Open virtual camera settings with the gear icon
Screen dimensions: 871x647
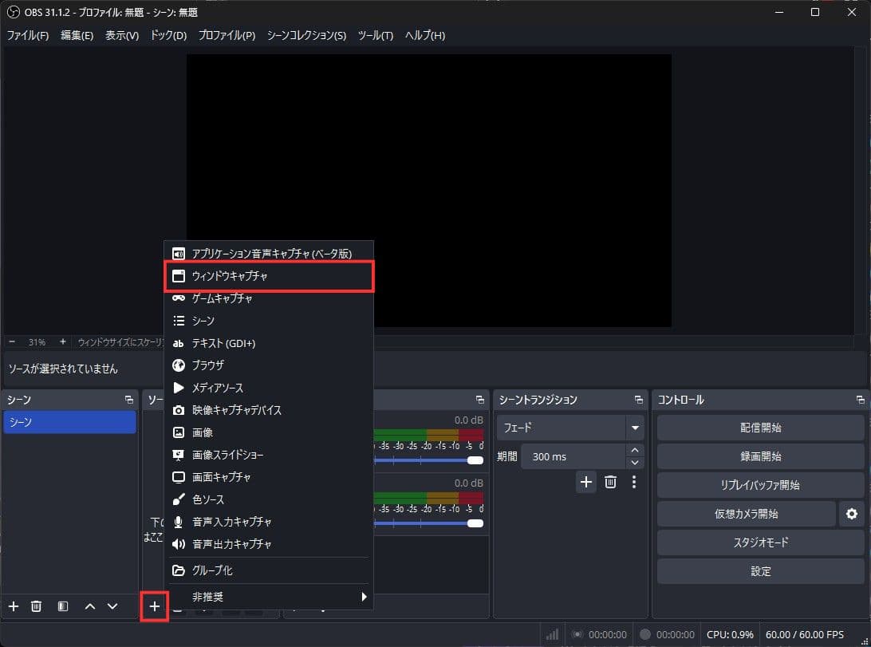click(x=851, y=514)
